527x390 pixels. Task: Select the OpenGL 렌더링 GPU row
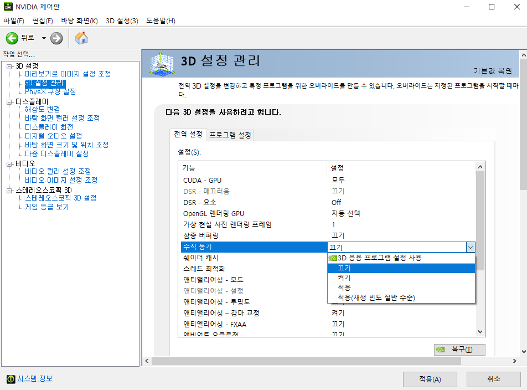328,213
